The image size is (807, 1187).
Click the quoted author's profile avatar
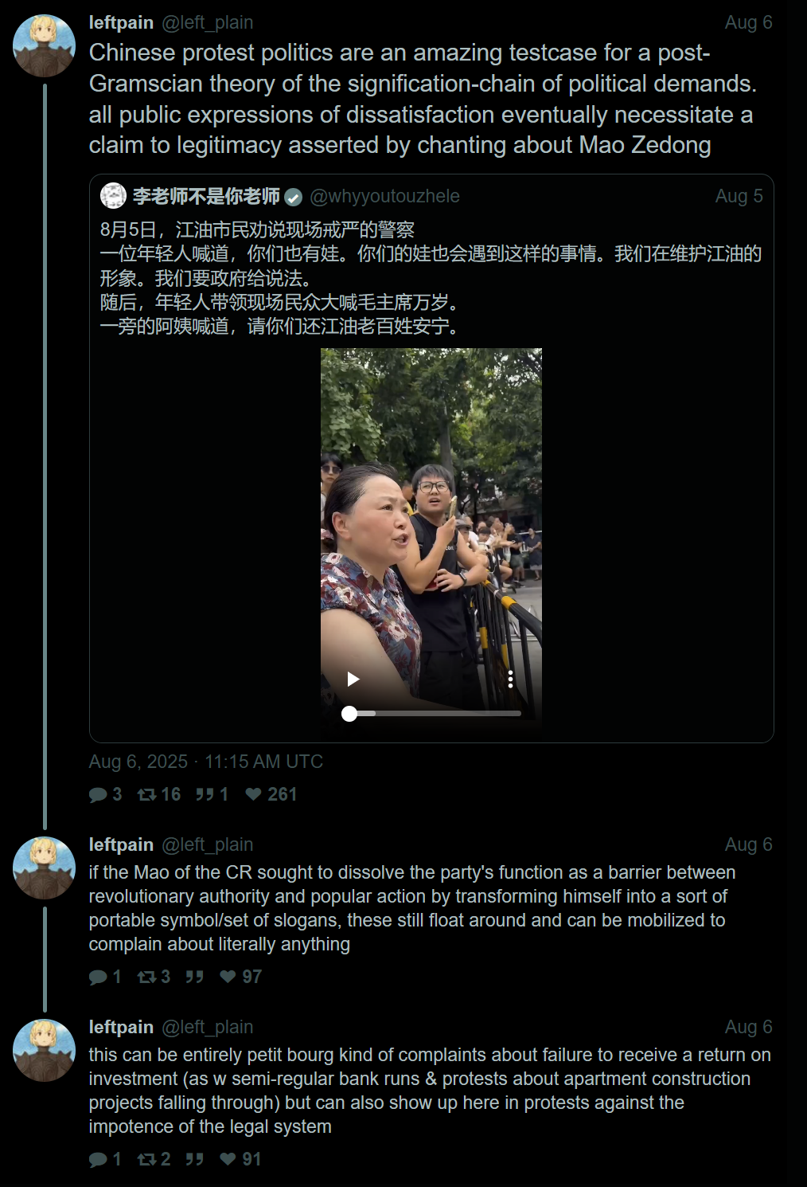(x=114, y=196)
